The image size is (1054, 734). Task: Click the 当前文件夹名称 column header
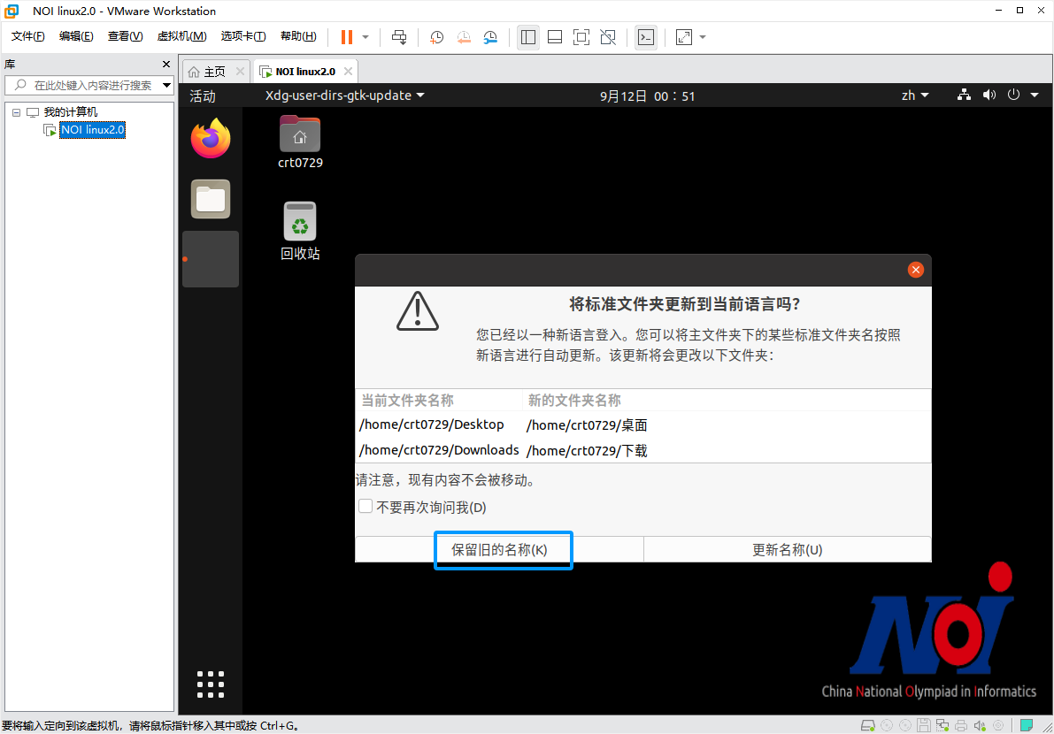pos(439,401)
